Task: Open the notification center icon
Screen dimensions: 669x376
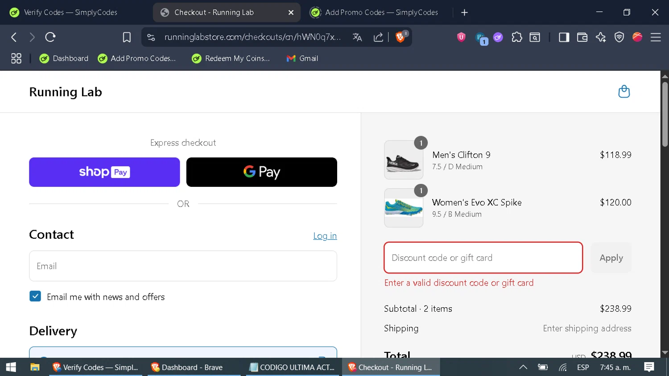Action: tap(649, 367)
